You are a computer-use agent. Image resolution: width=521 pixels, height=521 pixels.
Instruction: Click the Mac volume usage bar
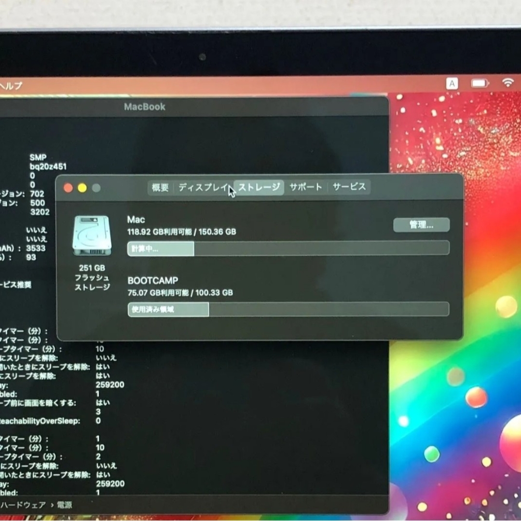click(x=288, y=248)
